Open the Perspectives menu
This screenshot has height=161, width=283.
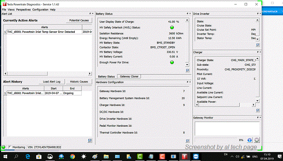pyautogui.click(x=24, y=9)
